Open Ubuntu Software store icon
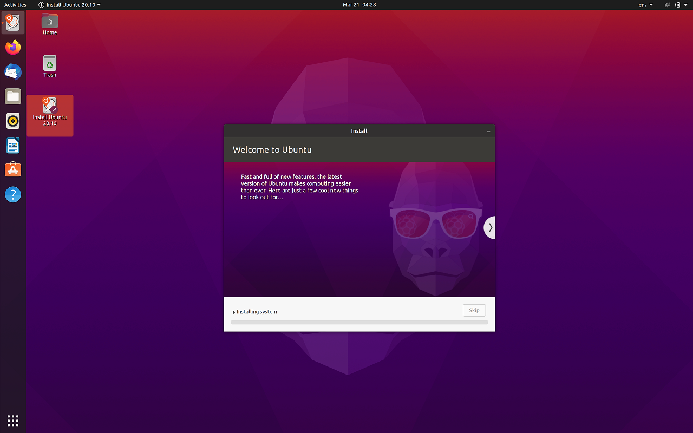The height and width of the screenshot is (433, 693). tap(13, 170)
